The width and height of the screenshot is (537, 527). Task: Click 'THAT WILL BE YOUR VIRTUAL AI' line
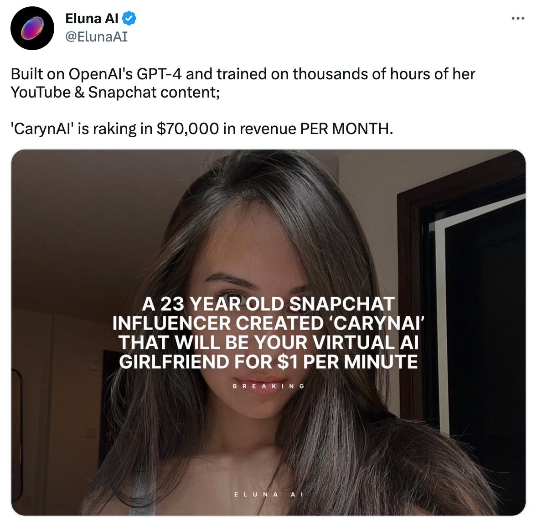pos(268,342)
